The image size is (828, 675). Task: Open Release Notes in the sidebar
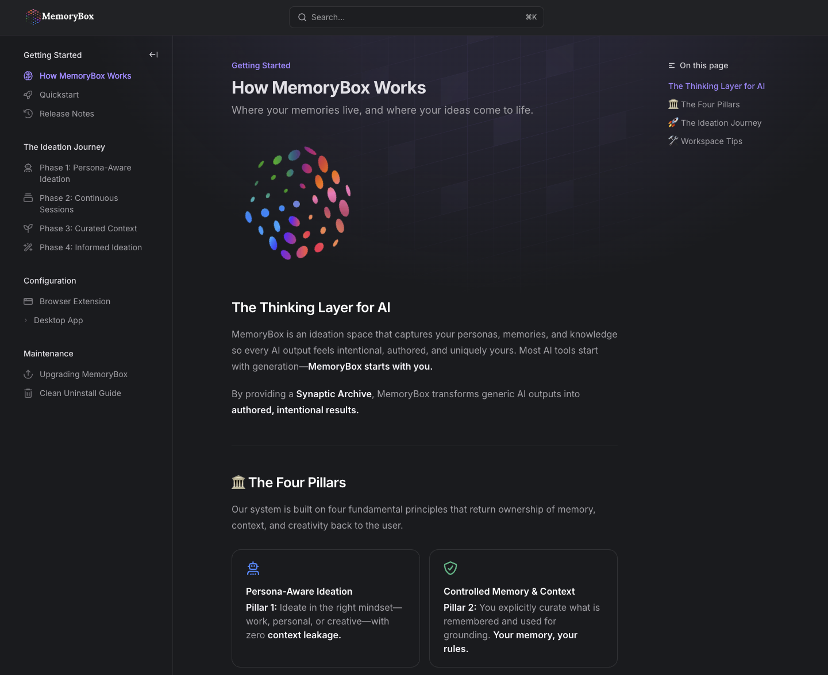pyautogui.click(x=67, y=114)
